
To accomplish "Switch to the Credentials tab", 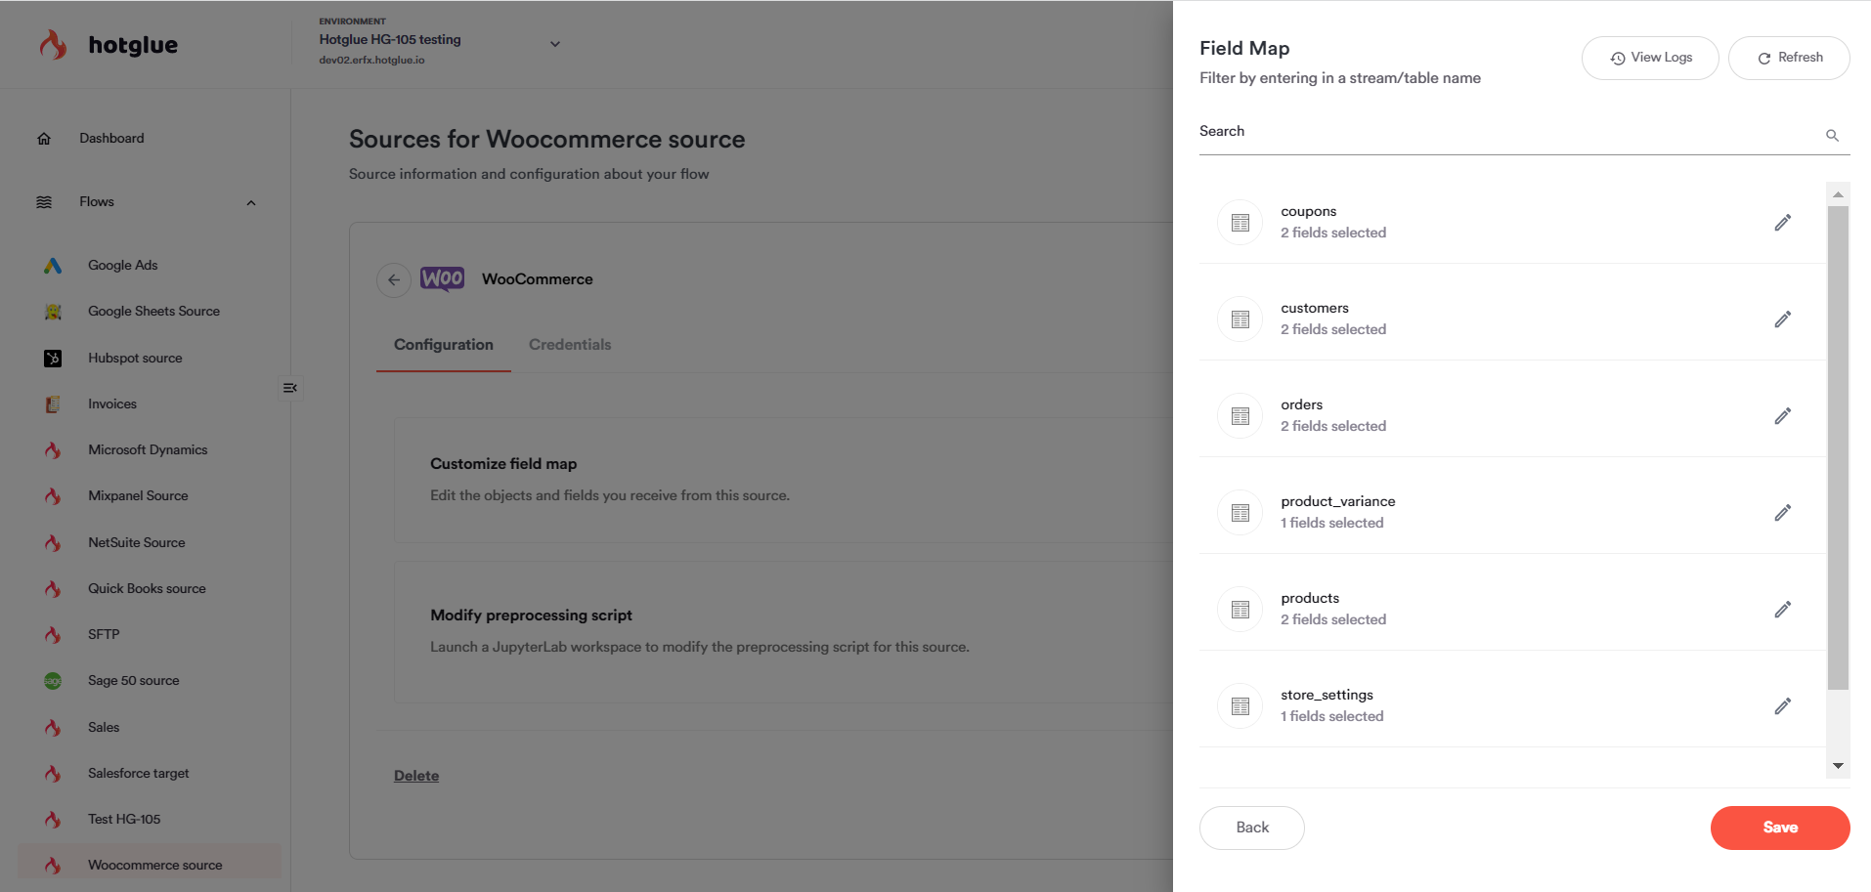I will coord(570,345).
